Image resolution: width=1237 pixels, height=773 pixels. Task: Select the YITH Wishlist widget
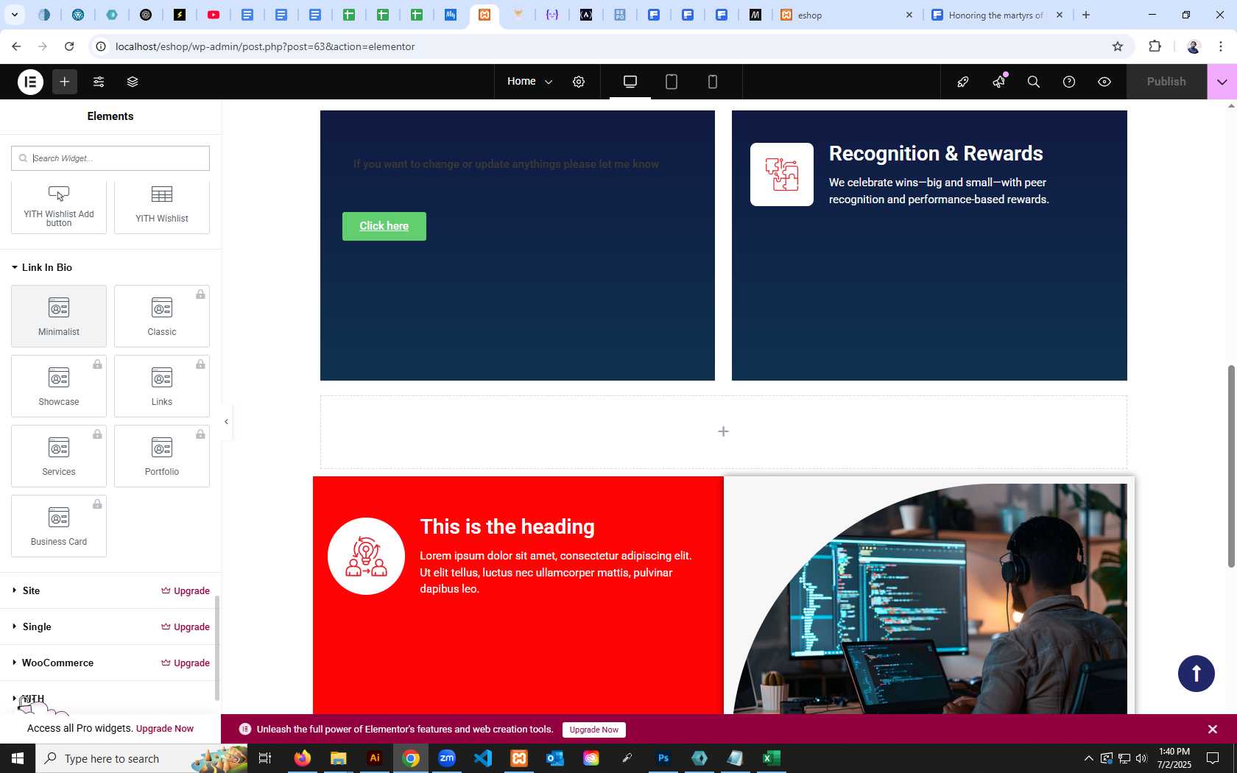click(162, 207)
